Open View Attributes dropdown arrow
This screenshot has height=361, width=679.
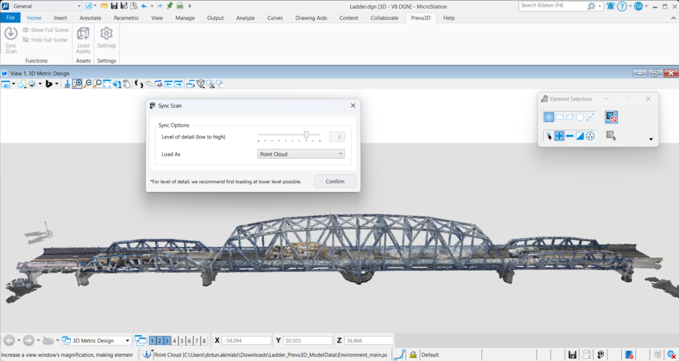(x=13, y=84)
